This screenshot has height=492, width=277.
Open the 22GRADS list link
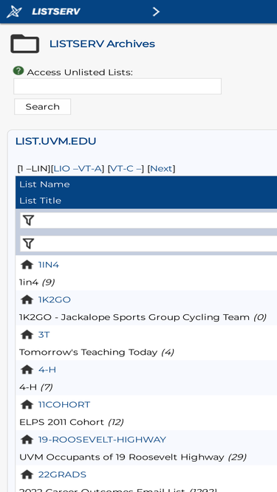(62, 474)
